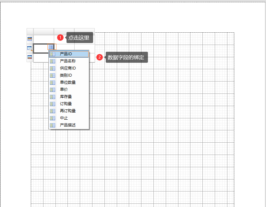266x207 pixels.
Task: Select the 订购量 field entry
Action: coord(69,104)
